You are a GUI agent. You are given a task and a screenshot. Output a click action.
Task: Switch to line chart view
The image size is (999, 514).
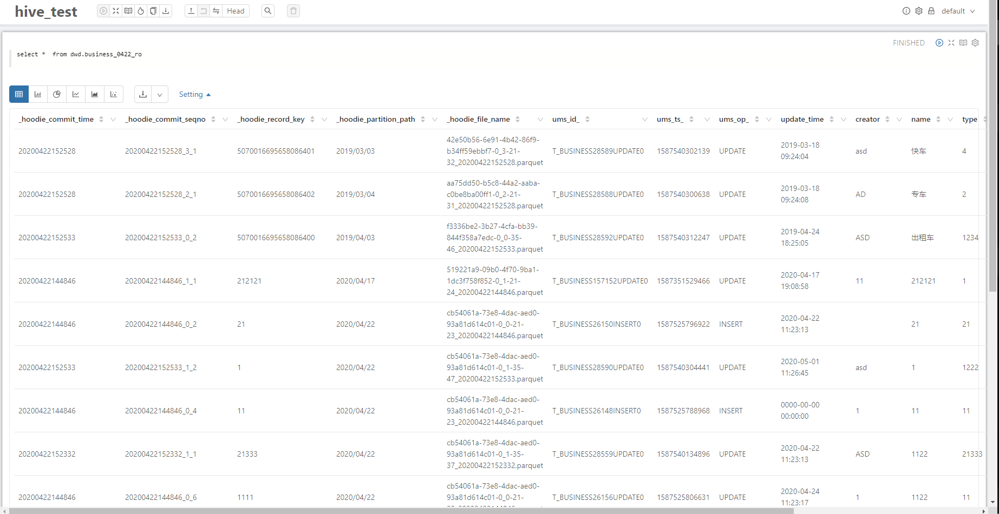coord(76,94)
